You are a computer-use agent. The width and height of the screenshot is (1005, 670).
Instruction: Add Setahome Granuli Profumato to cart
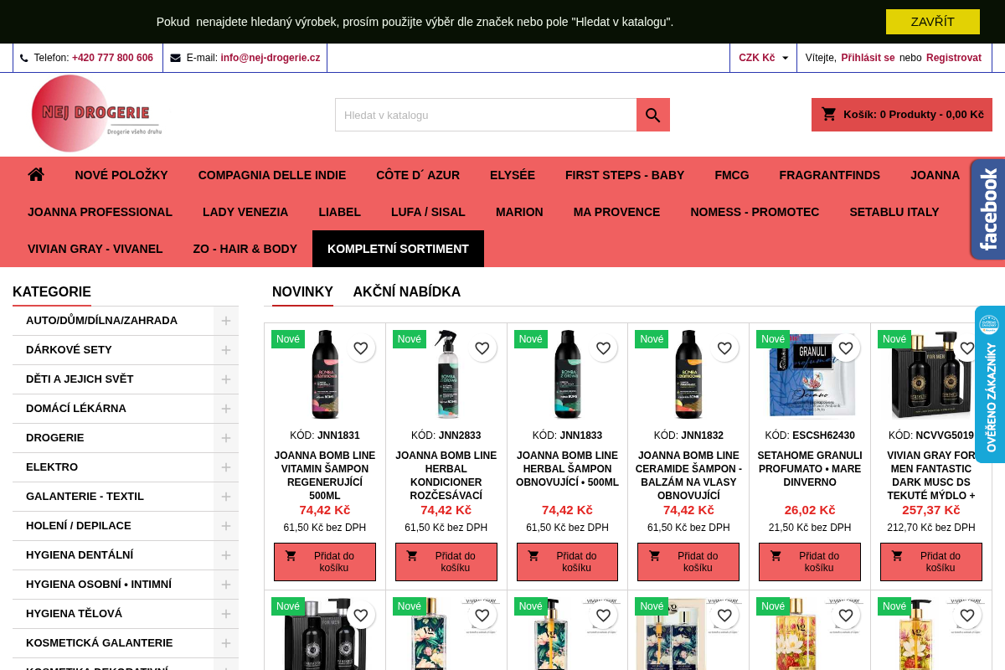pos(810,562)
